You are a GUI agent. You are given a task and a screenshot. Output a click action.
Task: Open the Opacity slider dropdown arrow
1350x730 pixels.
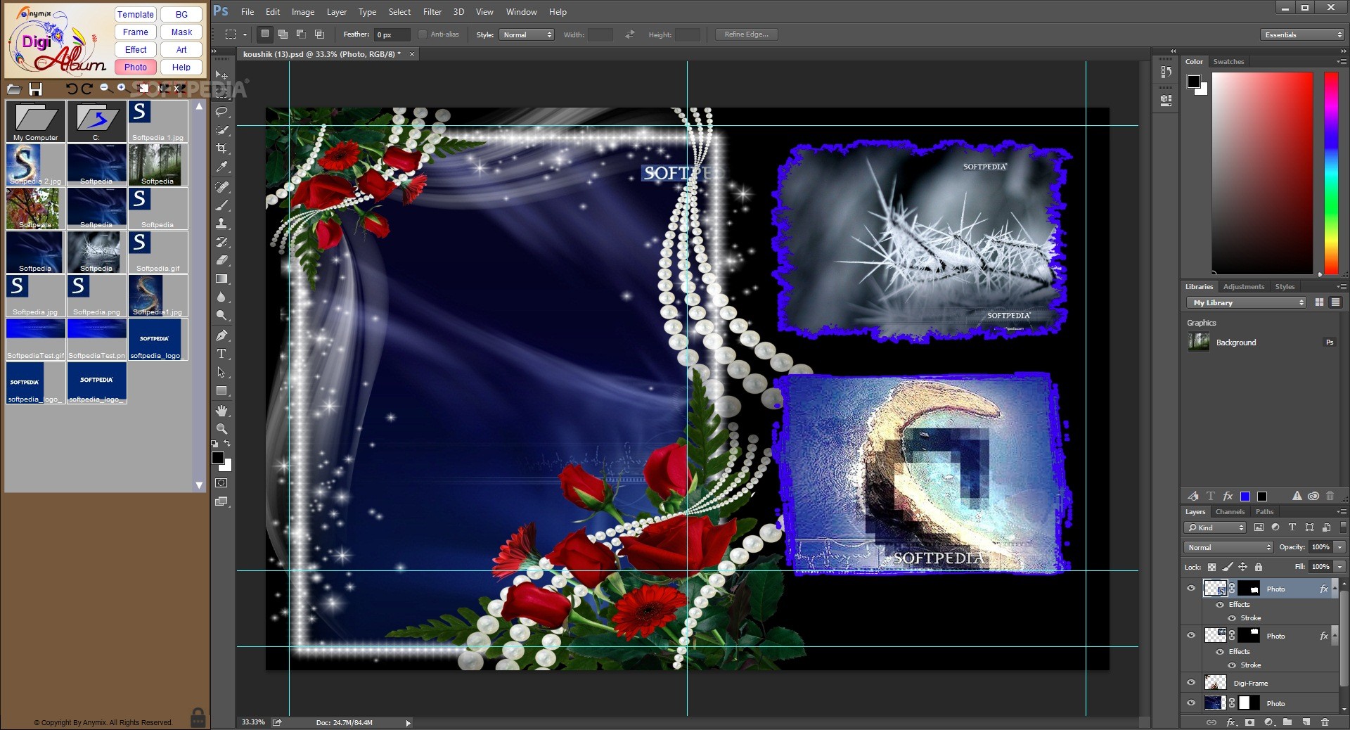click(x=1340, y=547)
